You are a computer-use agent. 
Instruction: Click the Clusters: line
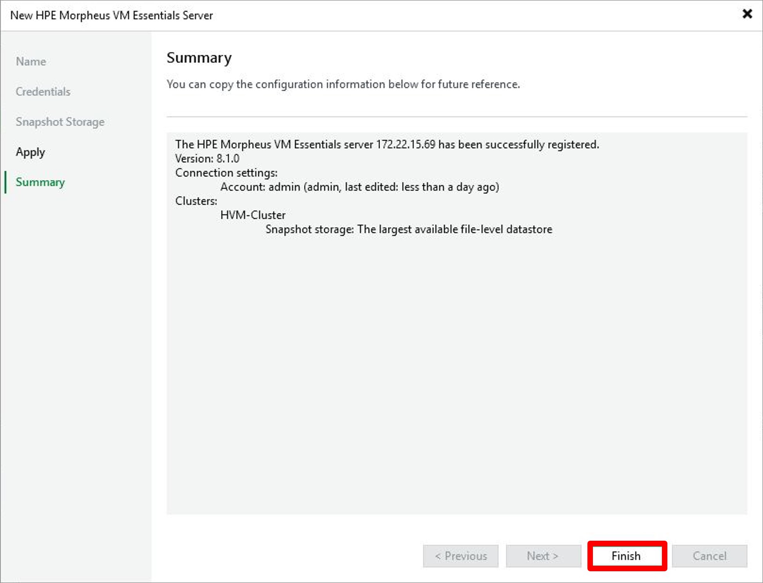pos(196,201)
